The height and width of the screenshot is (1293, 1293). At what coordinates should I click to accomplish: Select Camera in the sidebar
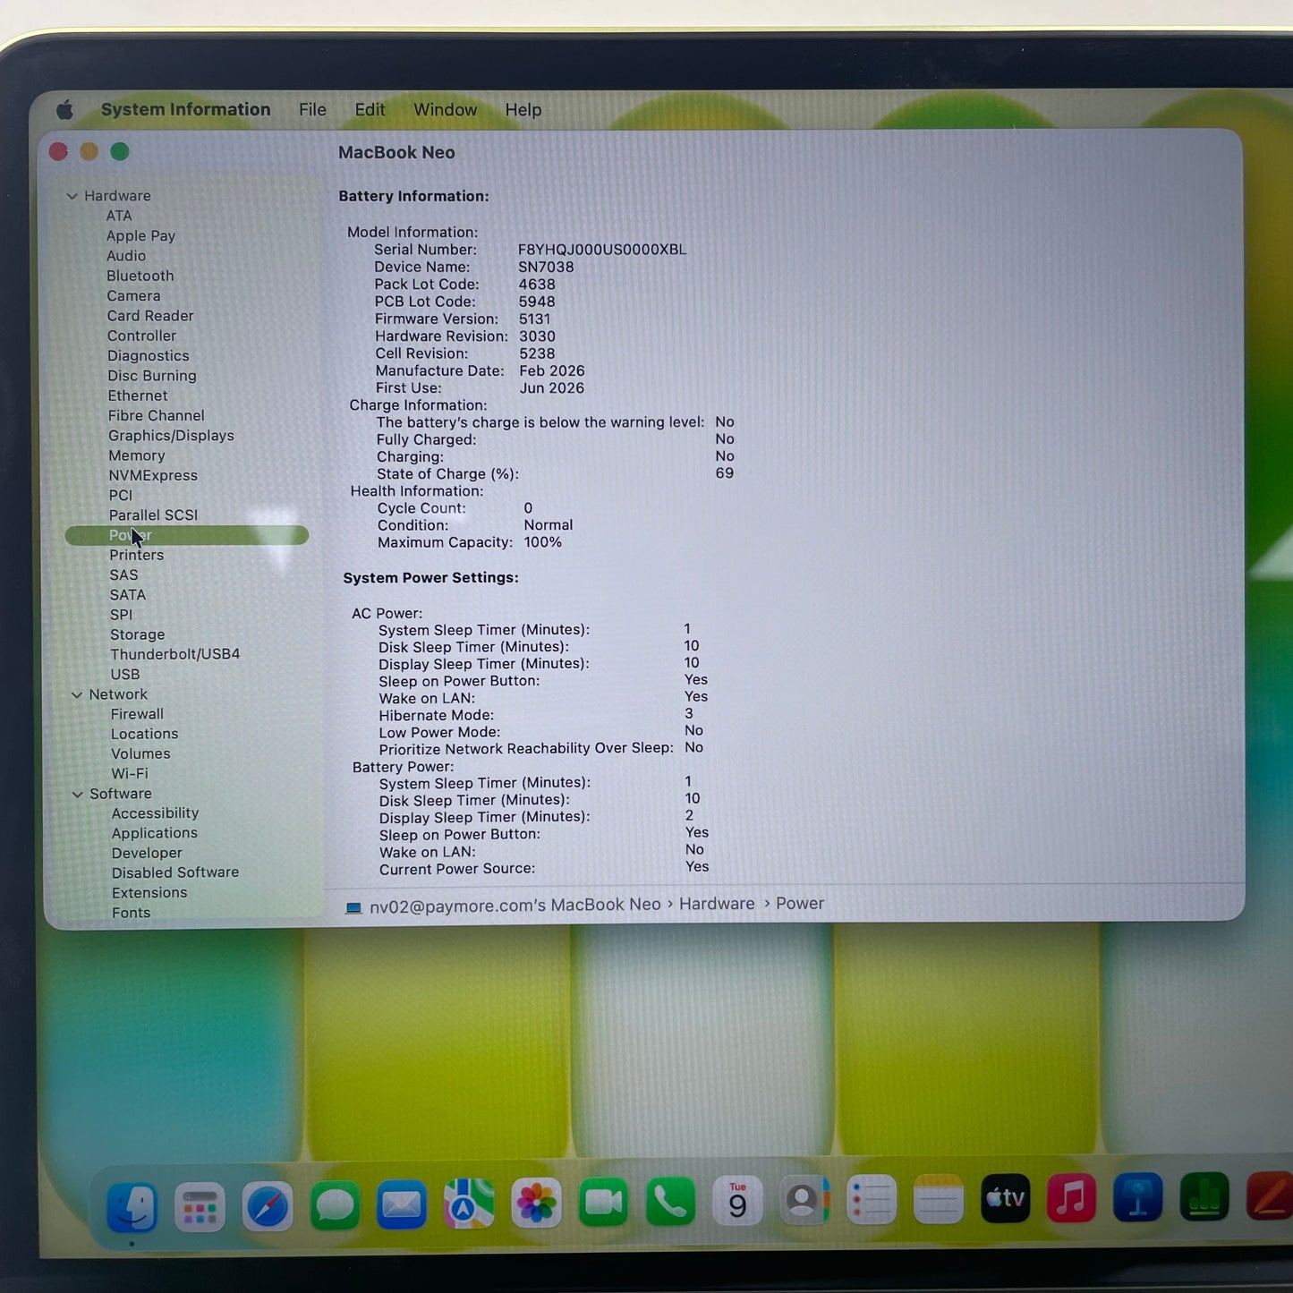(x=133, y=296)
